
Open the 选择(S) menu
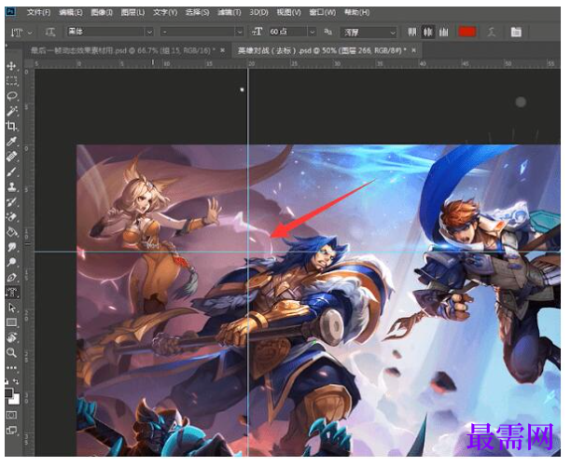pos(197,12)
